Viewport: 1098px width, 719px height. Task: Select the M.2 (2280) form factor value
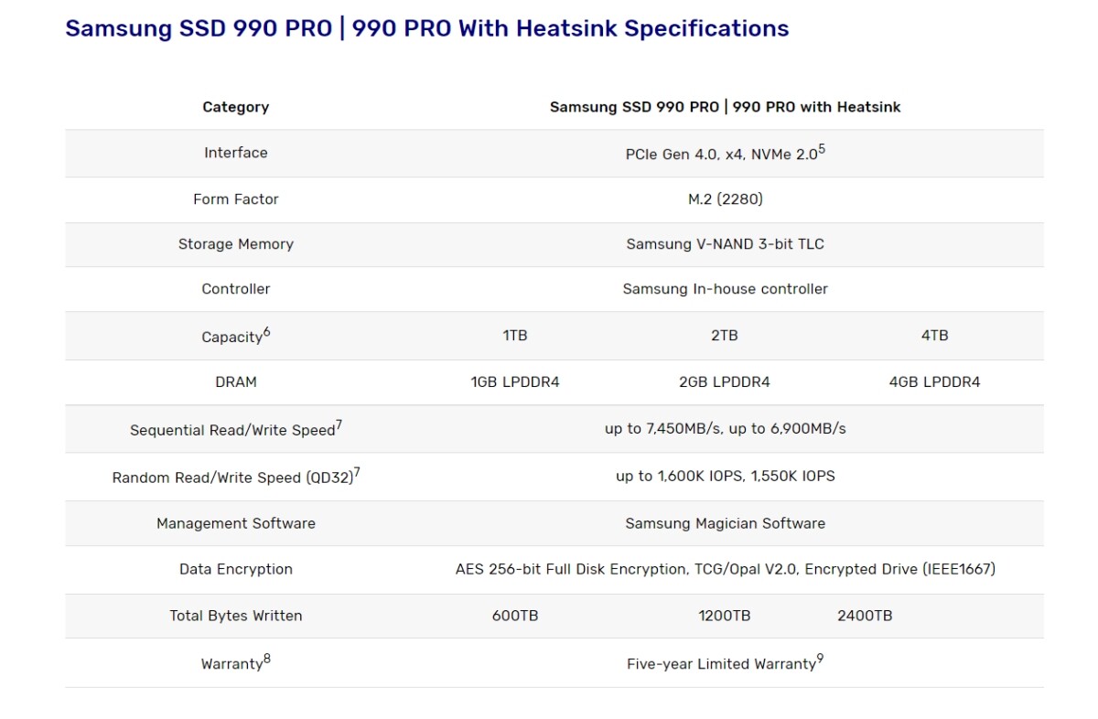[725, 199]
